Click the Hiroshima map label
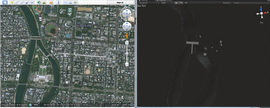The image size is (270, 108). point(84,26)
